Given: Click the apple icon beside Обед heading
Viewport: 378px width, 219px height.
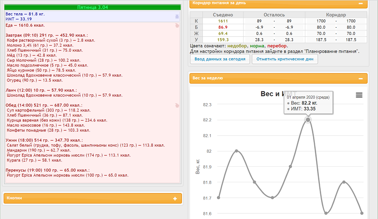Looking at the screenshot, I should tap(177, 105).
